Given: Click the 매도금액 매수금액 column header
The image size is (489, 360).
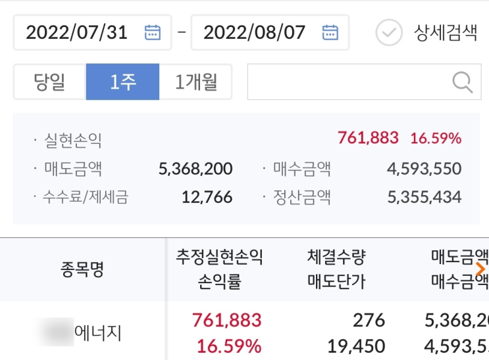Looking at the screenshot, I should click(457, 269).
